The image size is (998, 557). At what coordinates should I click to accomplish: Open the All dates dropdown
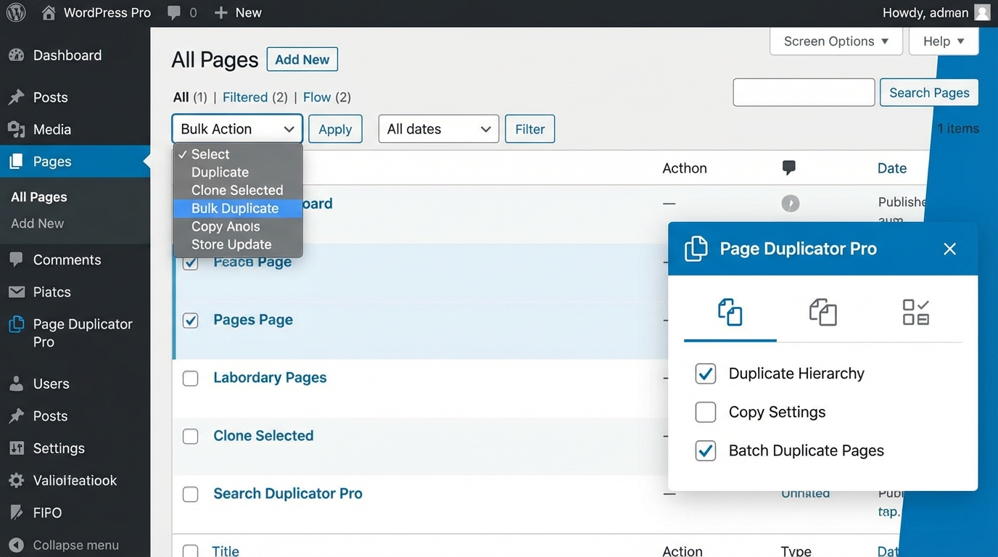click(x=438, y=128)
